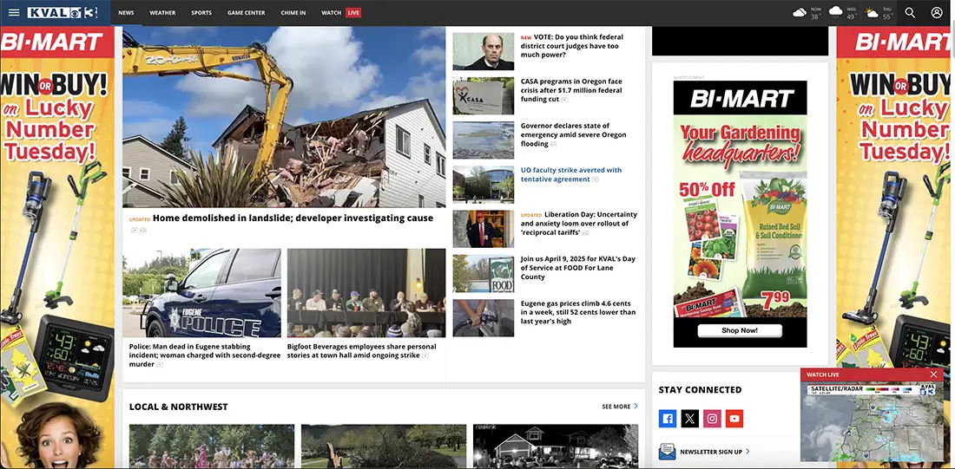Click the Stay Connected heading
Screen dimensions: 955x469
[x=700, y=389]
